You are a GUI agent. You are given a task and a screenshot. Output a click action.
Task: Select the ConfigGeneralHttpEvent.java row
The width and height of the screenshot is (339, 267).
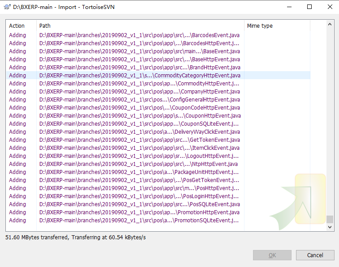tap(158, 99)
